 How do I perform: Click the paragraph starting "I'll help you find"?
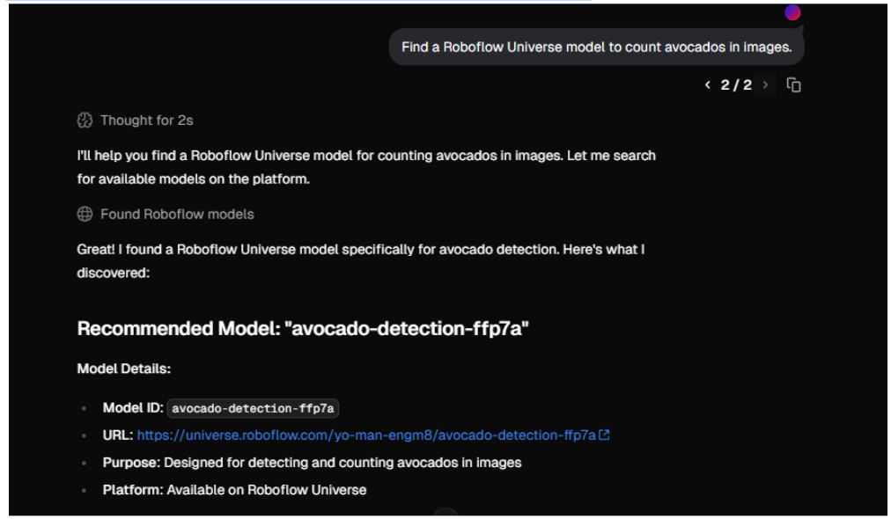pyautogui.click(x=366, y=167)
